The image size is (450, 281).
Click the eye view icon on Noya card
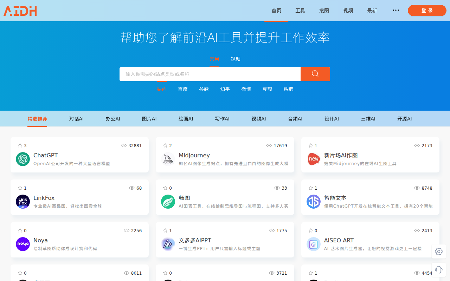127,230
